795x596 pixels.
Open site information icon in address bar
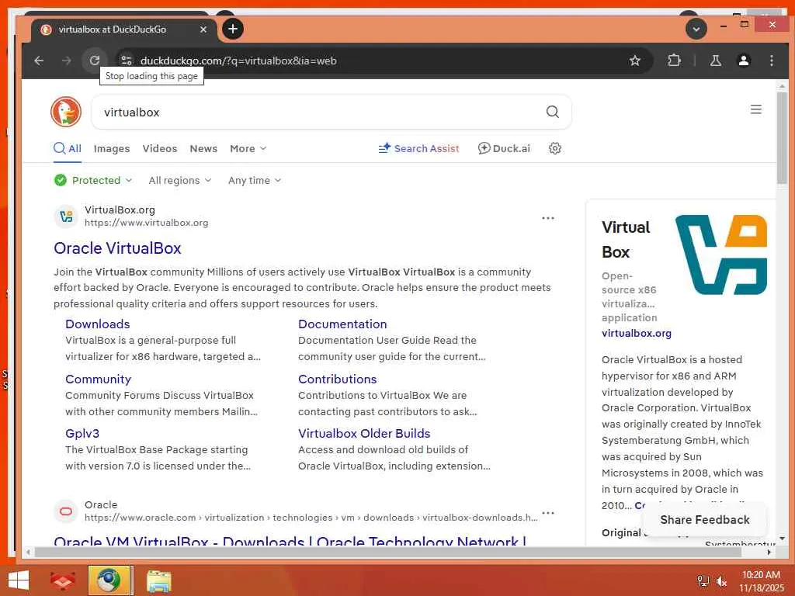point(127,61)
